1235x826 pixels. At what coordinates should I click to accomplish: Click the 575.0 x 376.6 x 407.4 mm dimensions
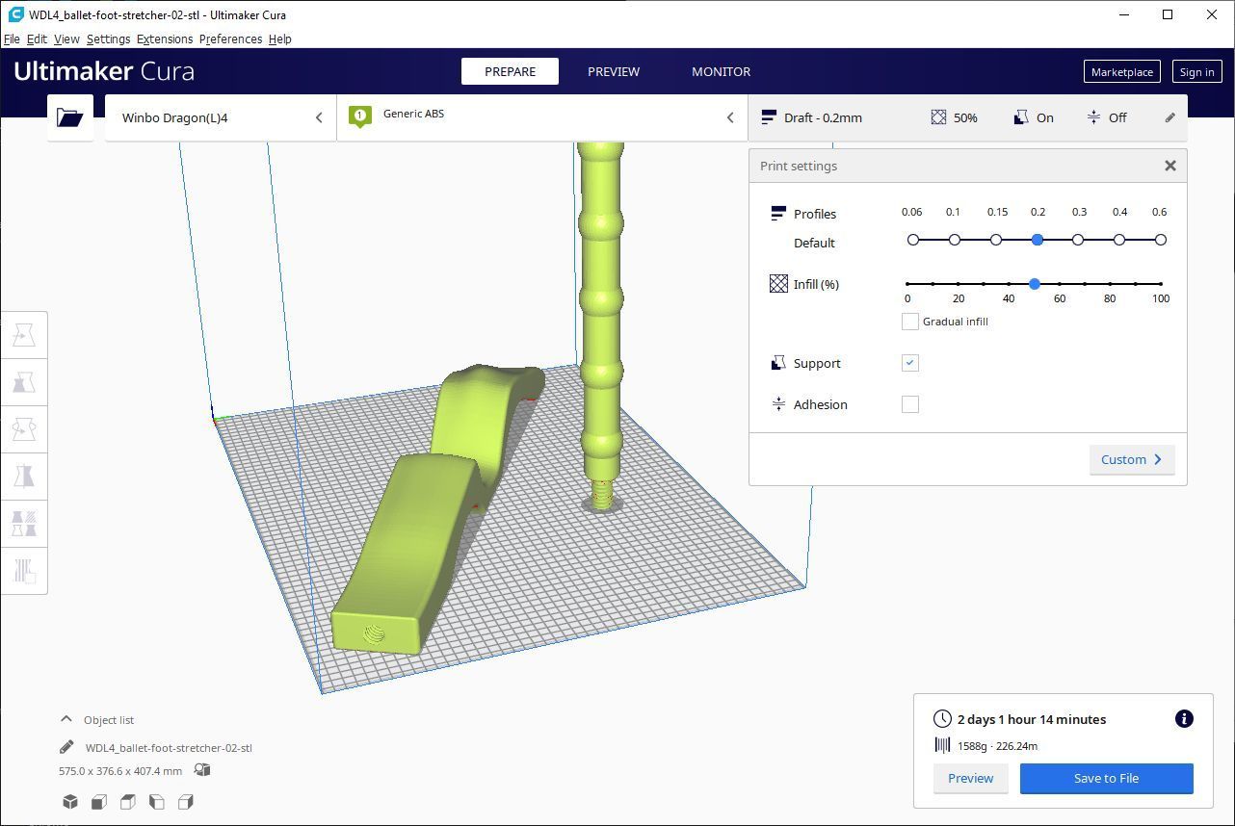pos(120,770)
